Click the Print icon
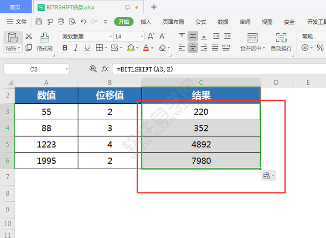The width and height of the screenshot is (326, 238). click(61, 21)
